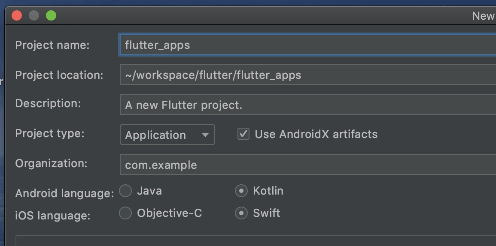This screenshot has width=496, height=246.
Task: Click the "Project location:" label
Action: [x=59, y=75]
